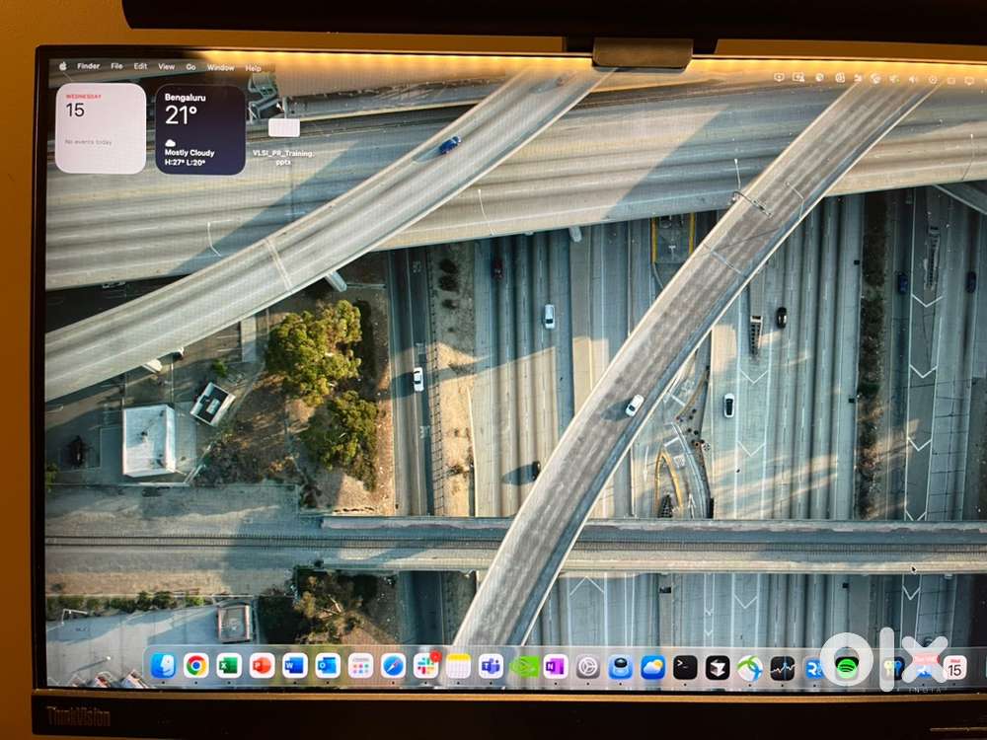Open the Notes app in dock
Viewport: 987px width, 740px height.
pyautogui.click(x=458, y=667)
